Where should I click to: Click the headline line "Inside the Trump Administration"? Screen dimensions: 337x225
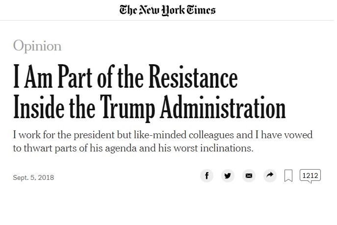150,107
